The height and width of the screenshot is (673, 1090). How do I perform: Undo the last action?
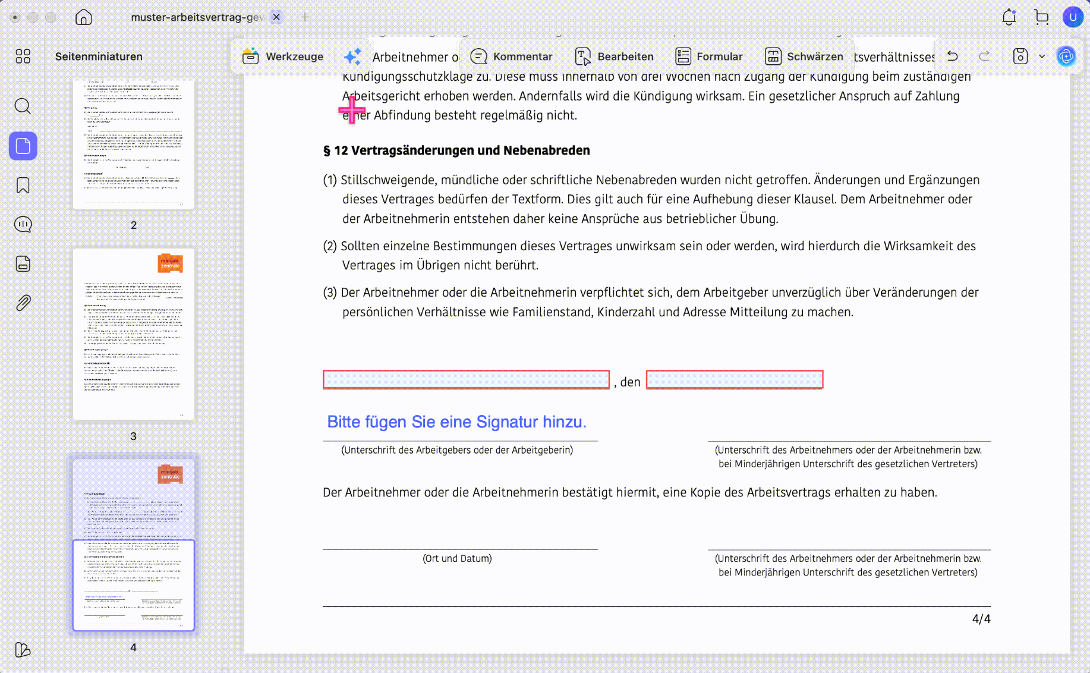pyautogui.click(x=953, y=56)
